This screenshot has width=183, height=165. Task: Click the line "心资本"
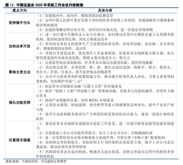pos(42,95)
